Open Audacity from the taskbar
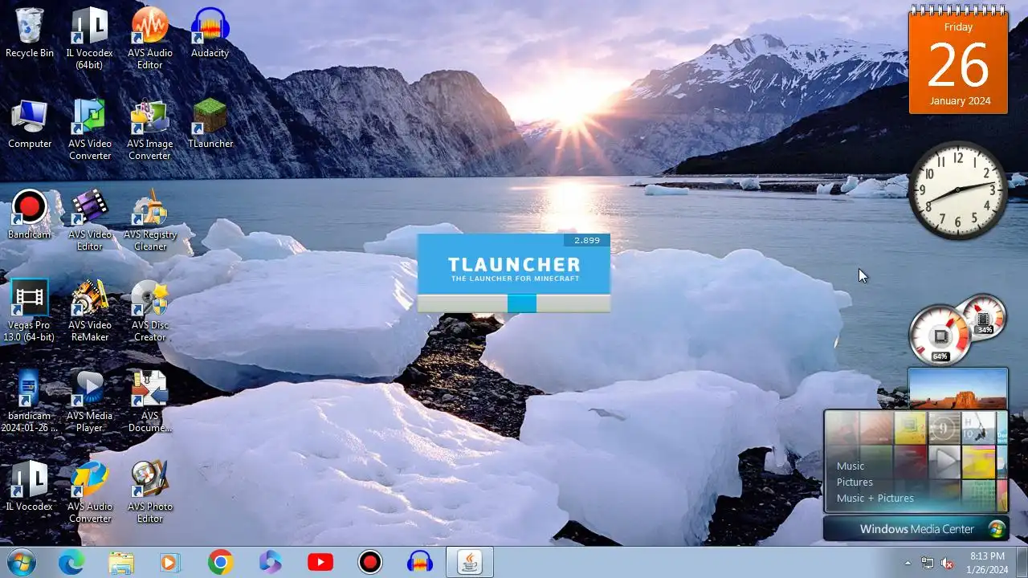 point(420,563)
